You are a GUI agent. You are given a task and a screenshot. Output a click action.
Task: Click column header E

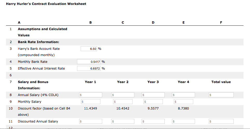pyautogui.click(x=184, y=23)
